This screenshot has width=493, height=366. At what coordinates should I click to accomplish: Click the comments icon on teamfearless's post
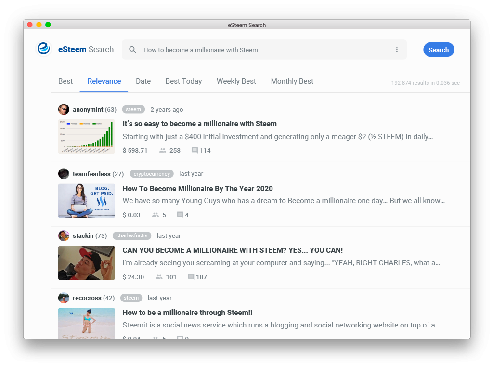(x=180, y=215)
